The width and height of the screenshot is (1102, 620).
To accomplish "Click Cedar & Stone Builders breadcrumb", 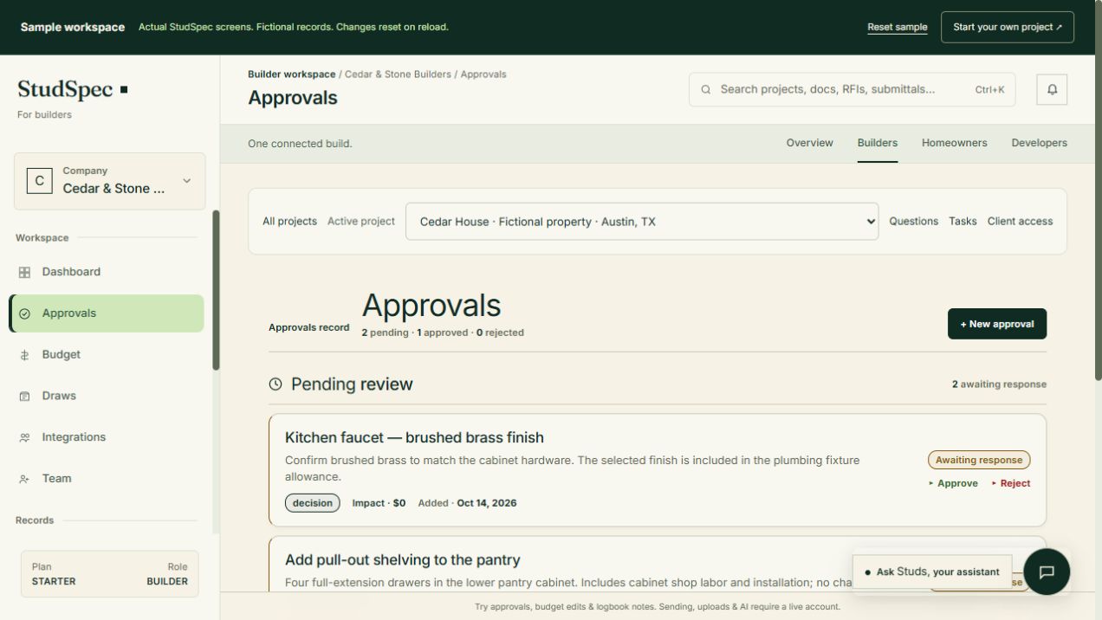I will pos(398,74).
